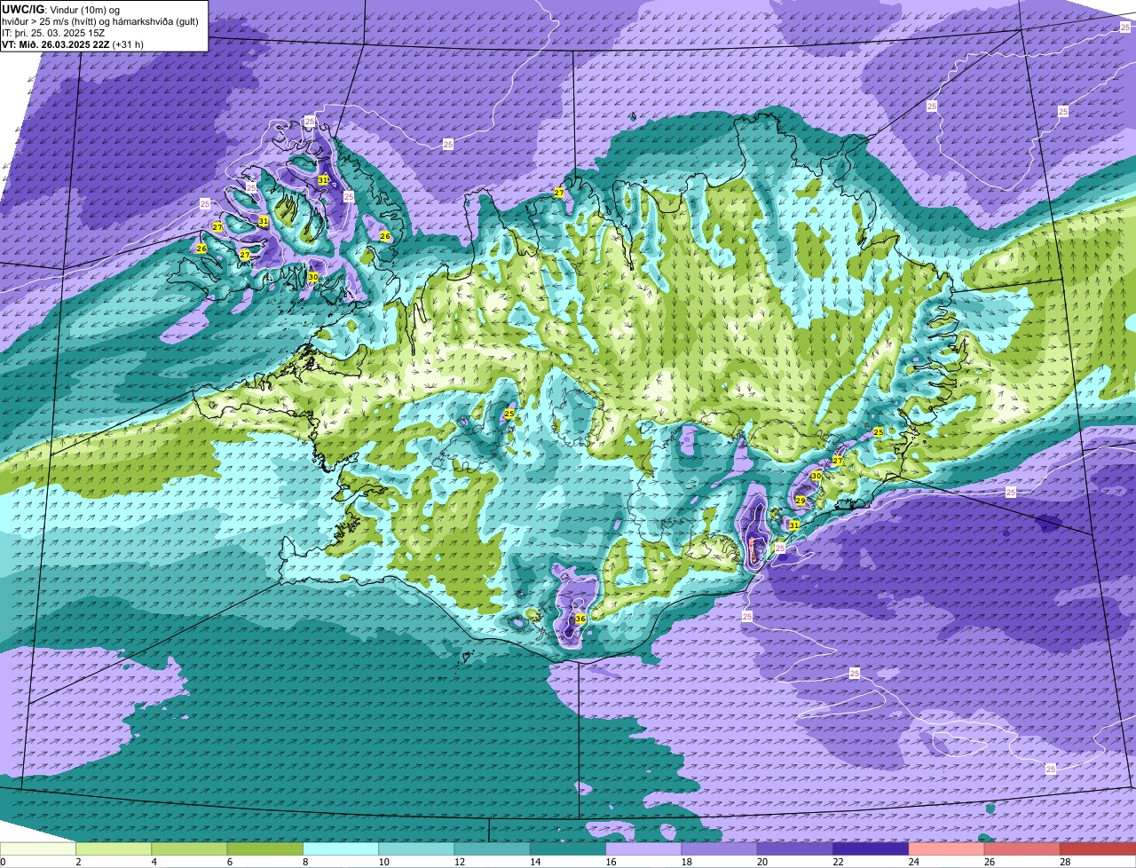Click the legend tick label "24"
Image resolution: width=1136 pixels, height=868 pixels.
[x=913, y=862]
